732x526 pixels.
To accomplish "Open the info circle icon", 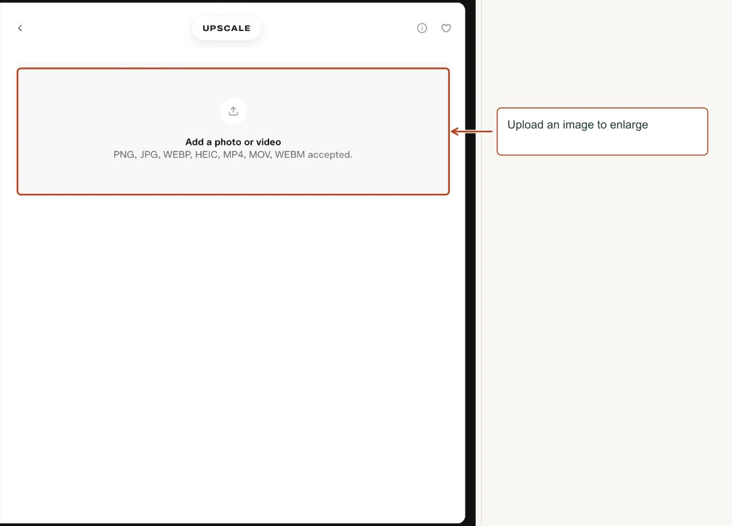I will [x=422, y=28].
